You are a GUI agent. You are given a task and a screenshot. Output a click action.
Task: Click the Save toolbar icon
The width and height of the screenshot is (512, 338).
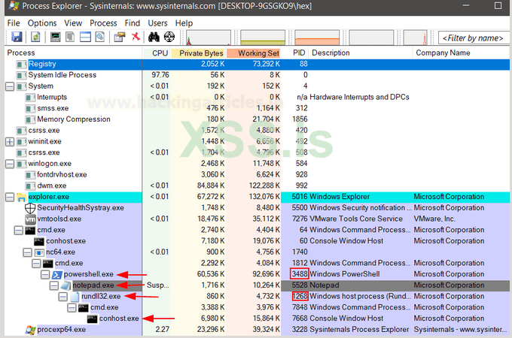16,37
